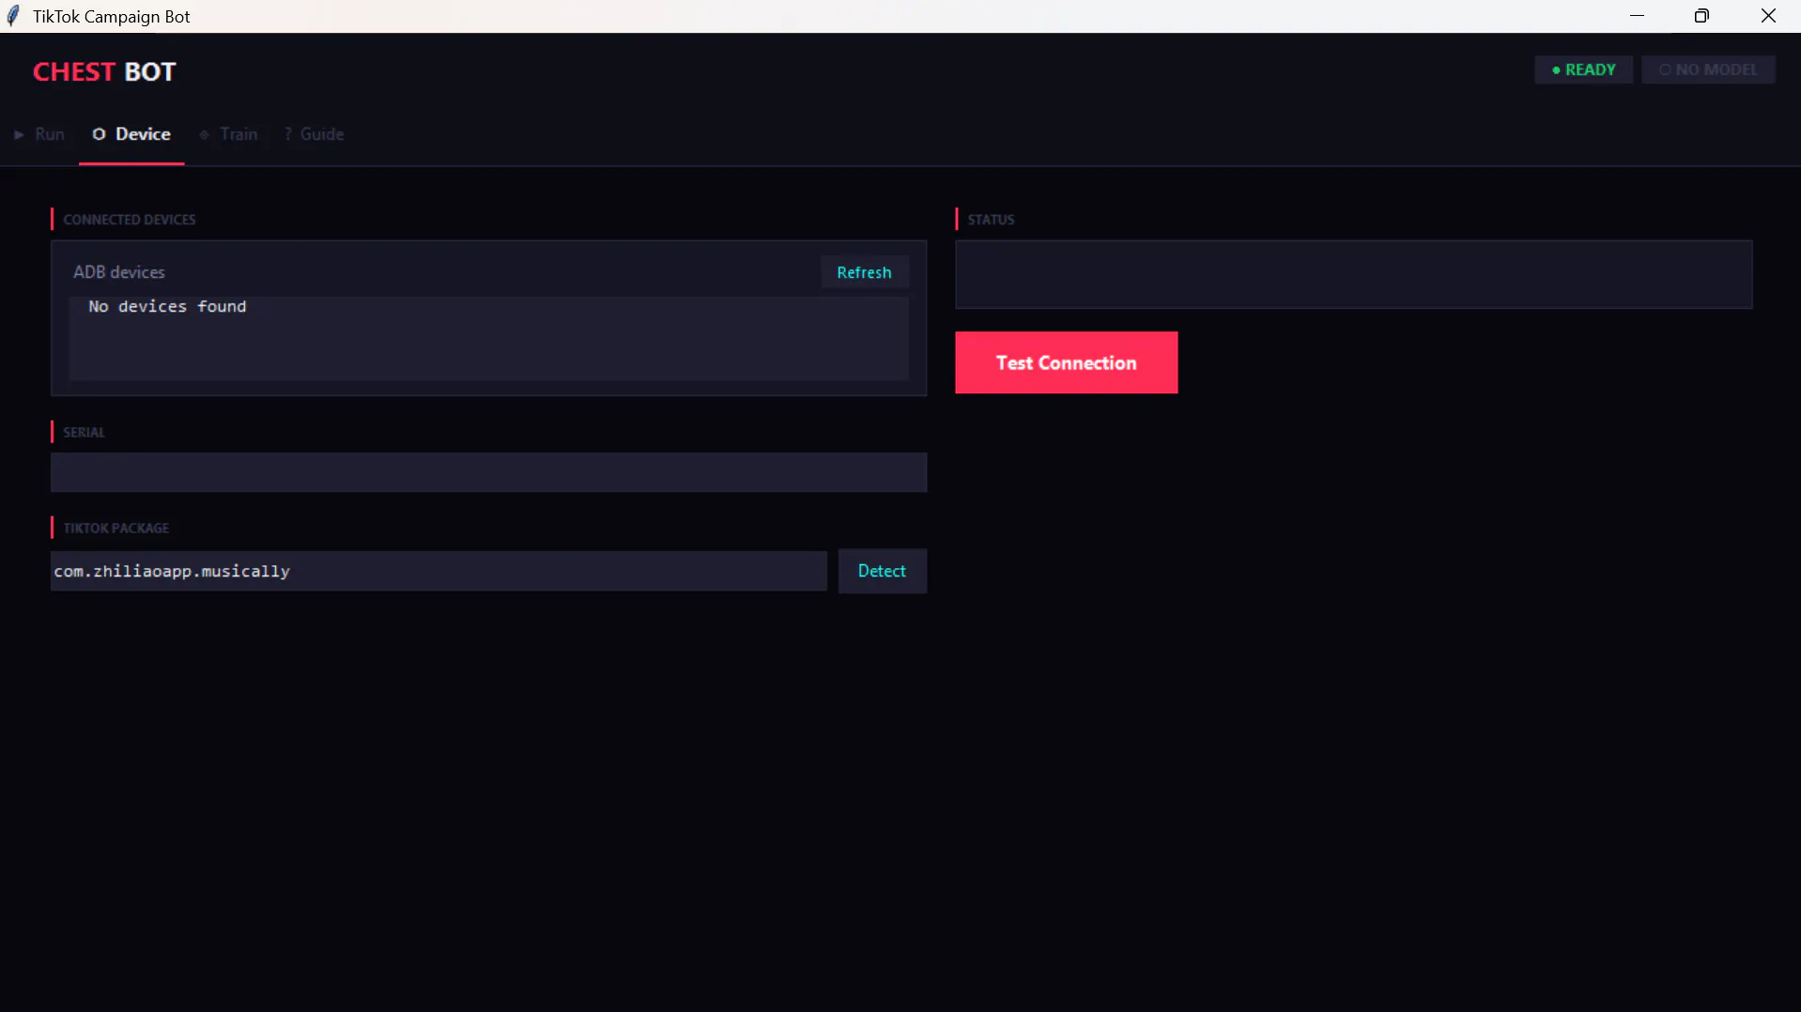Screen dimensions: 1801x1012
Task: Click the 'TIKTOK PACKAGE' heading
Action: click(116, 529)
